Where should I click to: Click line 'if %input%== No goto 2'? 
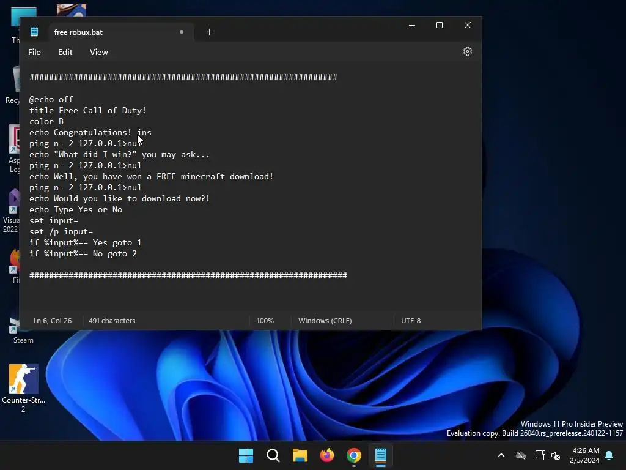83,254
